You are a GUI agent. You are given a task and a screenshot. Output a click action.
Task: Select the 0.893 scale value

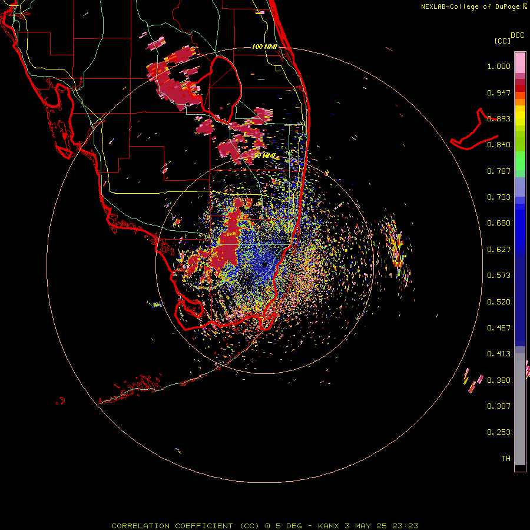499,118
